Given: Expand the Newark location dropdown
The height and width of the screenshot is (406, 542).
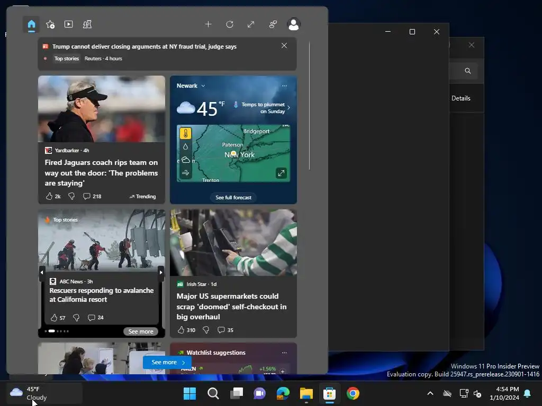Looking at the screenshot, I should tap(191, 86).
